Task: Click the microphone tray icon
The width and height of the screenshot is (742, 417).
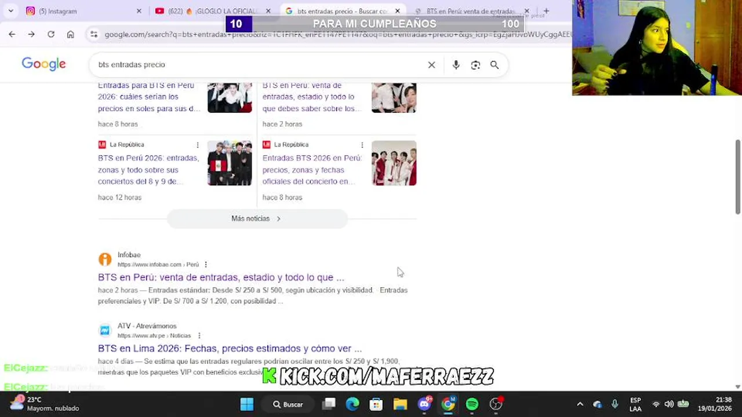Action: [x=615, y=404]
